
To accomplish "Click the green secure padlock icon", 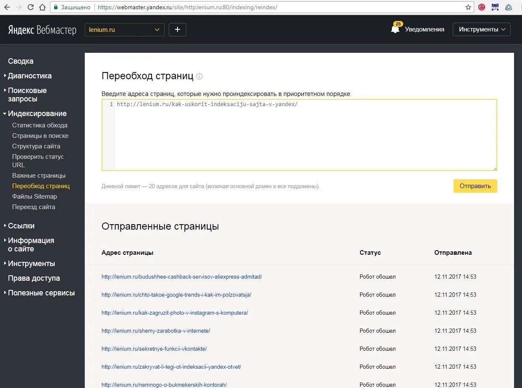I will (x=55, y=7).
